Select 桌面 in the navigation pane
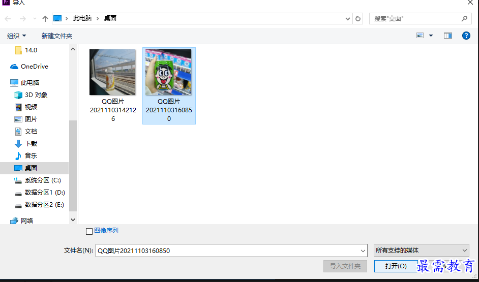 pos(34,168)
